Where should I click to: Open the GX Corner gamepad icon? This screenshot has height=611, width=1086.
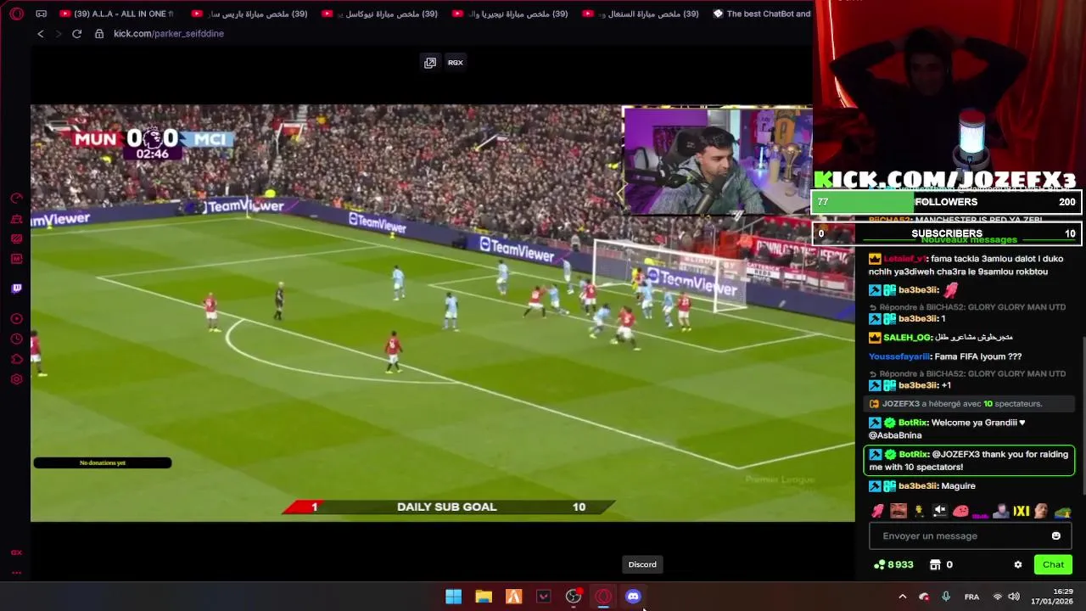(41, 14)
